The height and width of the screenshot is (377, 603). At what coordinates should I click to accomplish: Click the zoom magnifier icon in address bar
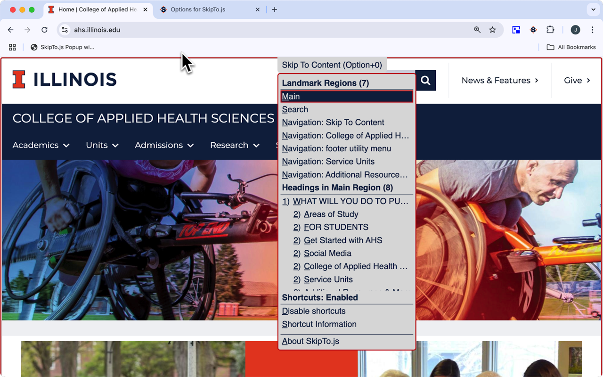(x=477, y=30)
